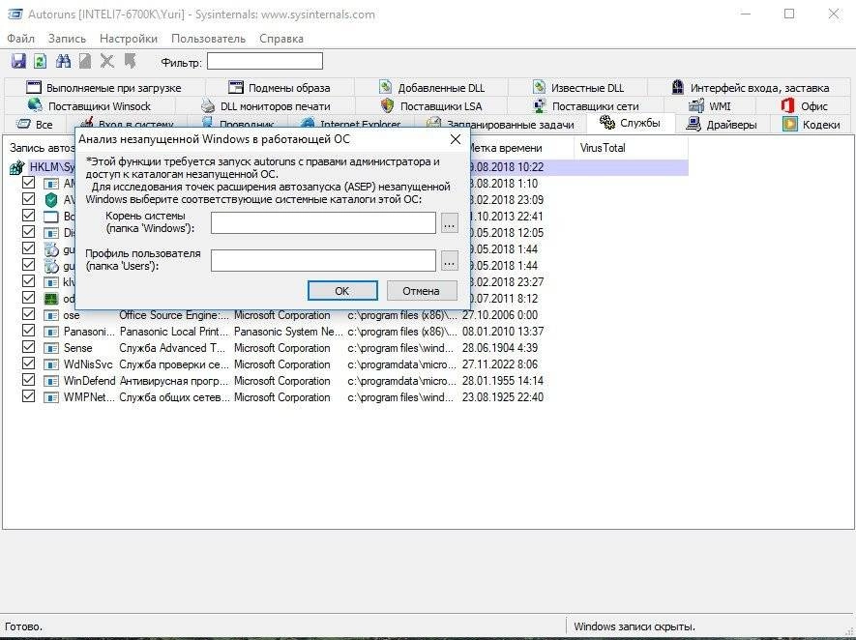Click the Sense service icon
The width and height of the screenshot is (856, 640).
click(x=50, y=348)
